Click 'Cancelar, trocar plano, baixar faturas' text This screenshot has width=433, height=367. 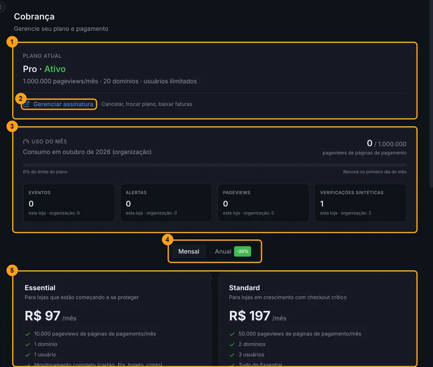[147, 104]
